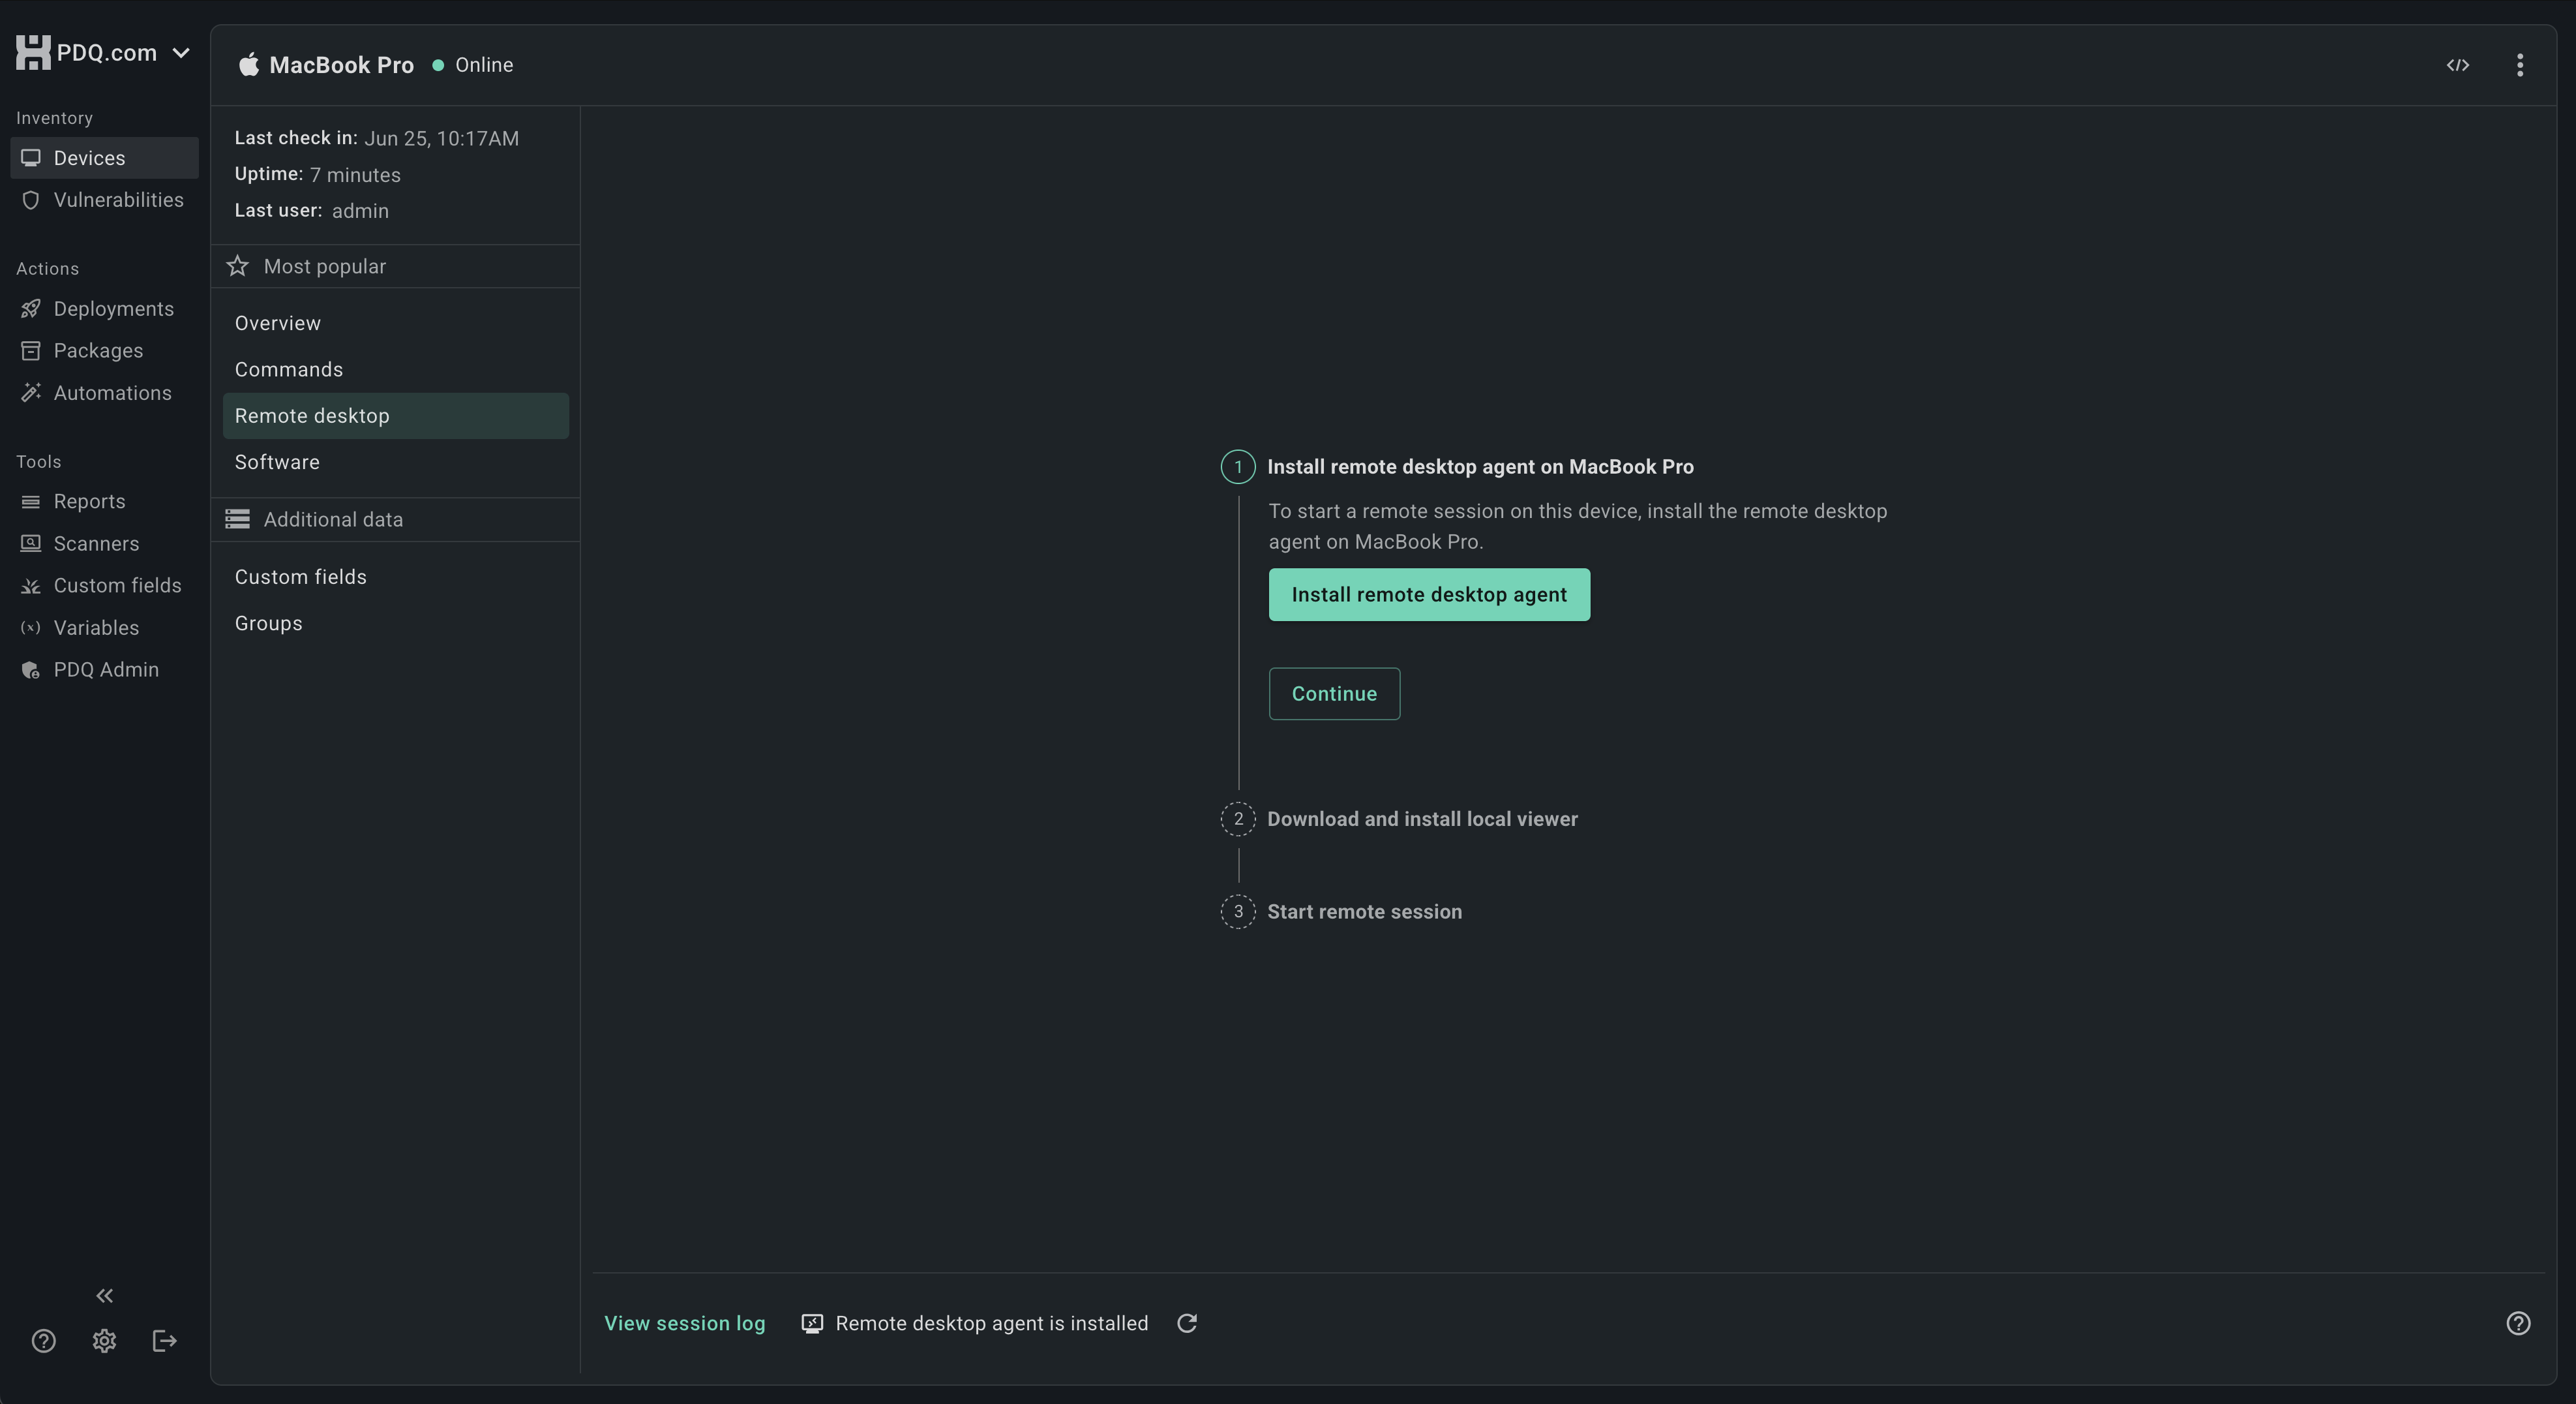Click the Vulnerabilities shield icon
Image resolution: width=2576 pixels, height=1404 pixels.
point(31,200)
